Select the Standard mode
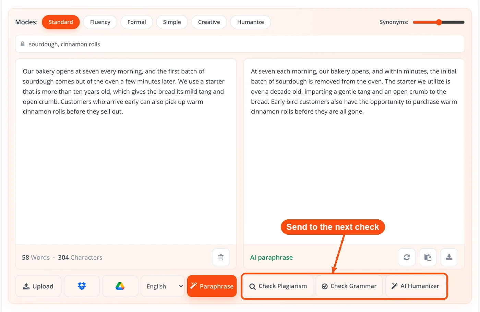This screenshot has width=480, height=312. (x=61, y=22)
